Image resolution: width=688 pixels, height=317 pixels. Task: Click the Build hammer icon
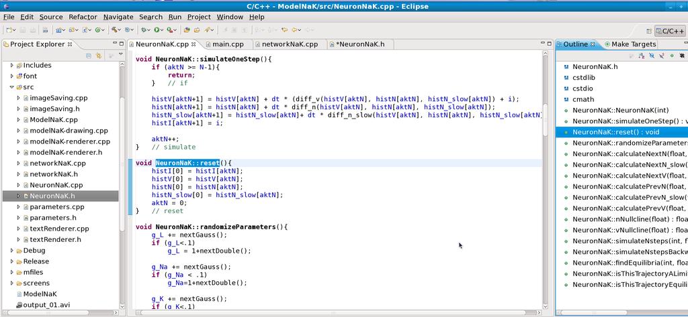(x=114, y=29)
